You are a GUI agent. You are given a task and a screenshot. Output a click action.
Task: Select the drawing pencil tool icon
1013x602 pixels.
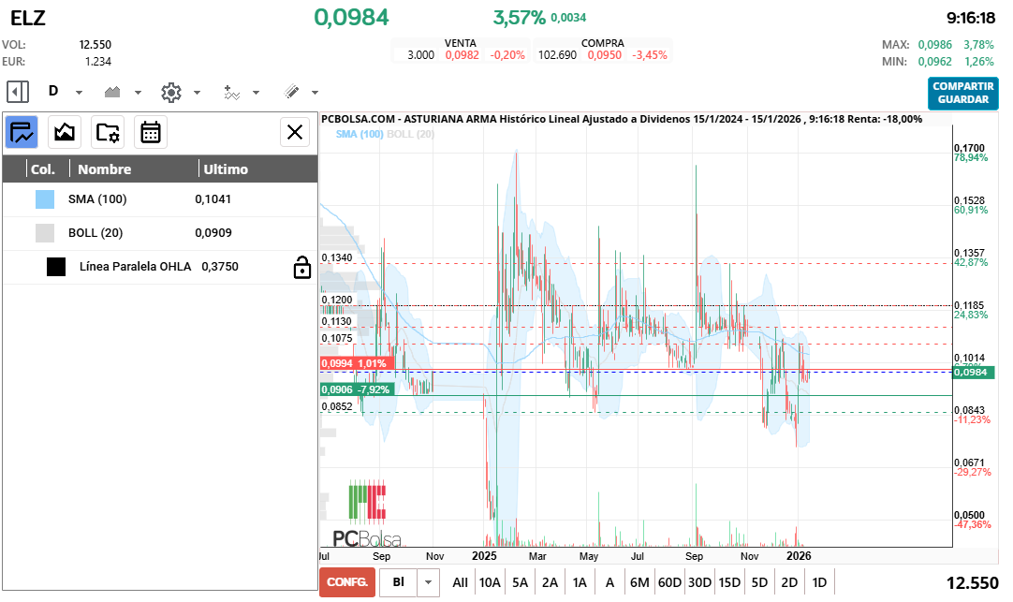(291, 92)
